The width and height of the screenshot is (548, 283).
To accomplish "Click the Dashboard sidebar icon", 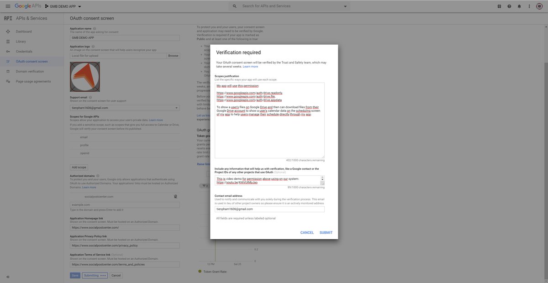I will (8, 31).
